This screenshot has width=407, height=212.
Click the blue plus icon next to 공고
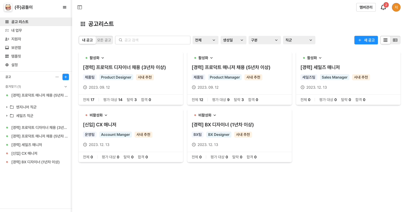click(x=65, y=77)
